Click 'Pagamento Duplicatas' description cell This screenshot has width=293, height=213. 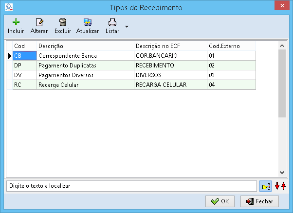pyautogui.click(x=85, y=66)
